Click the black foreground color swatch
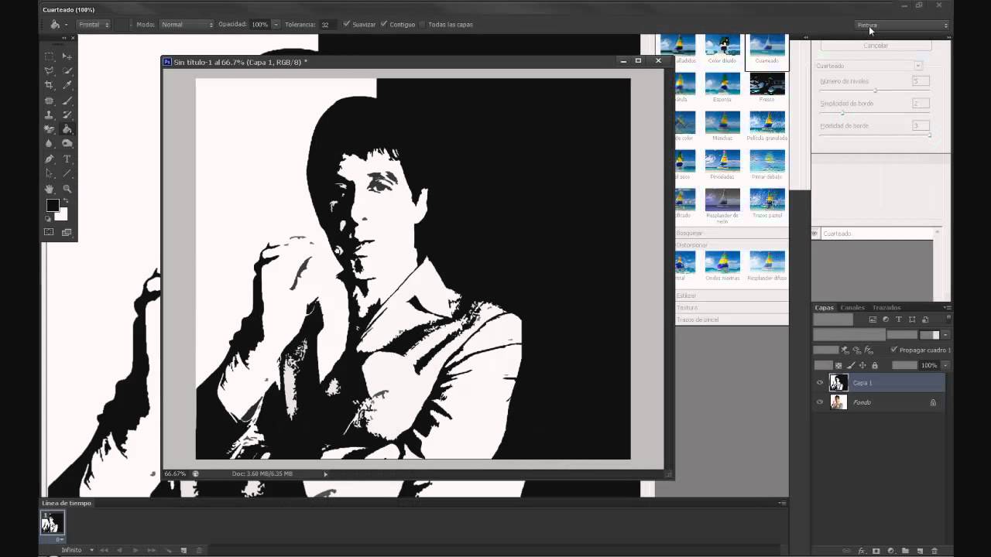991x557 pixels. coord(52,205)
